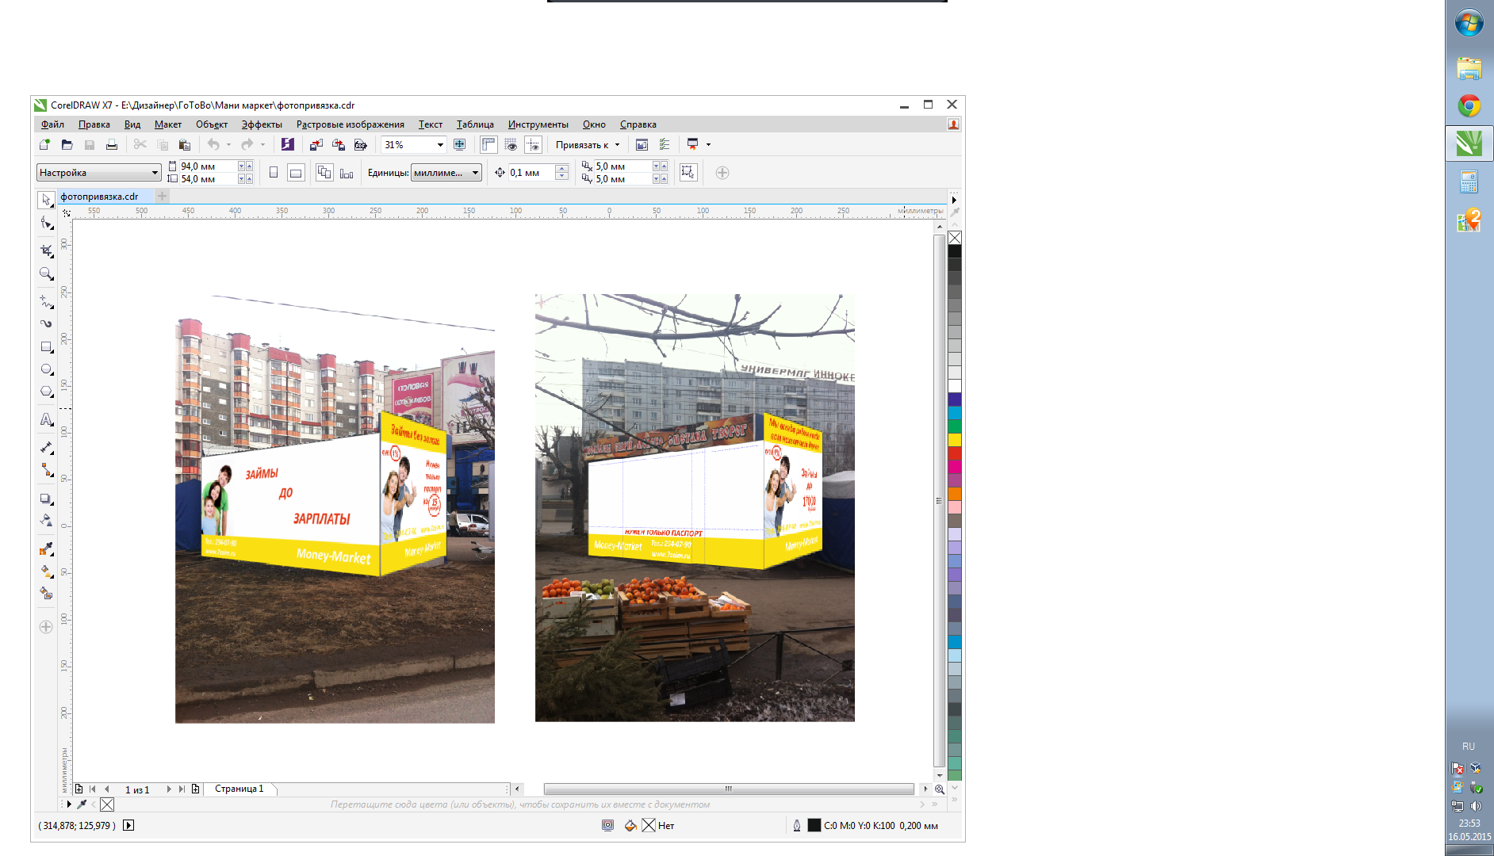Select the Artistic Media tool

pyautogui.click(x=46, y=323)
